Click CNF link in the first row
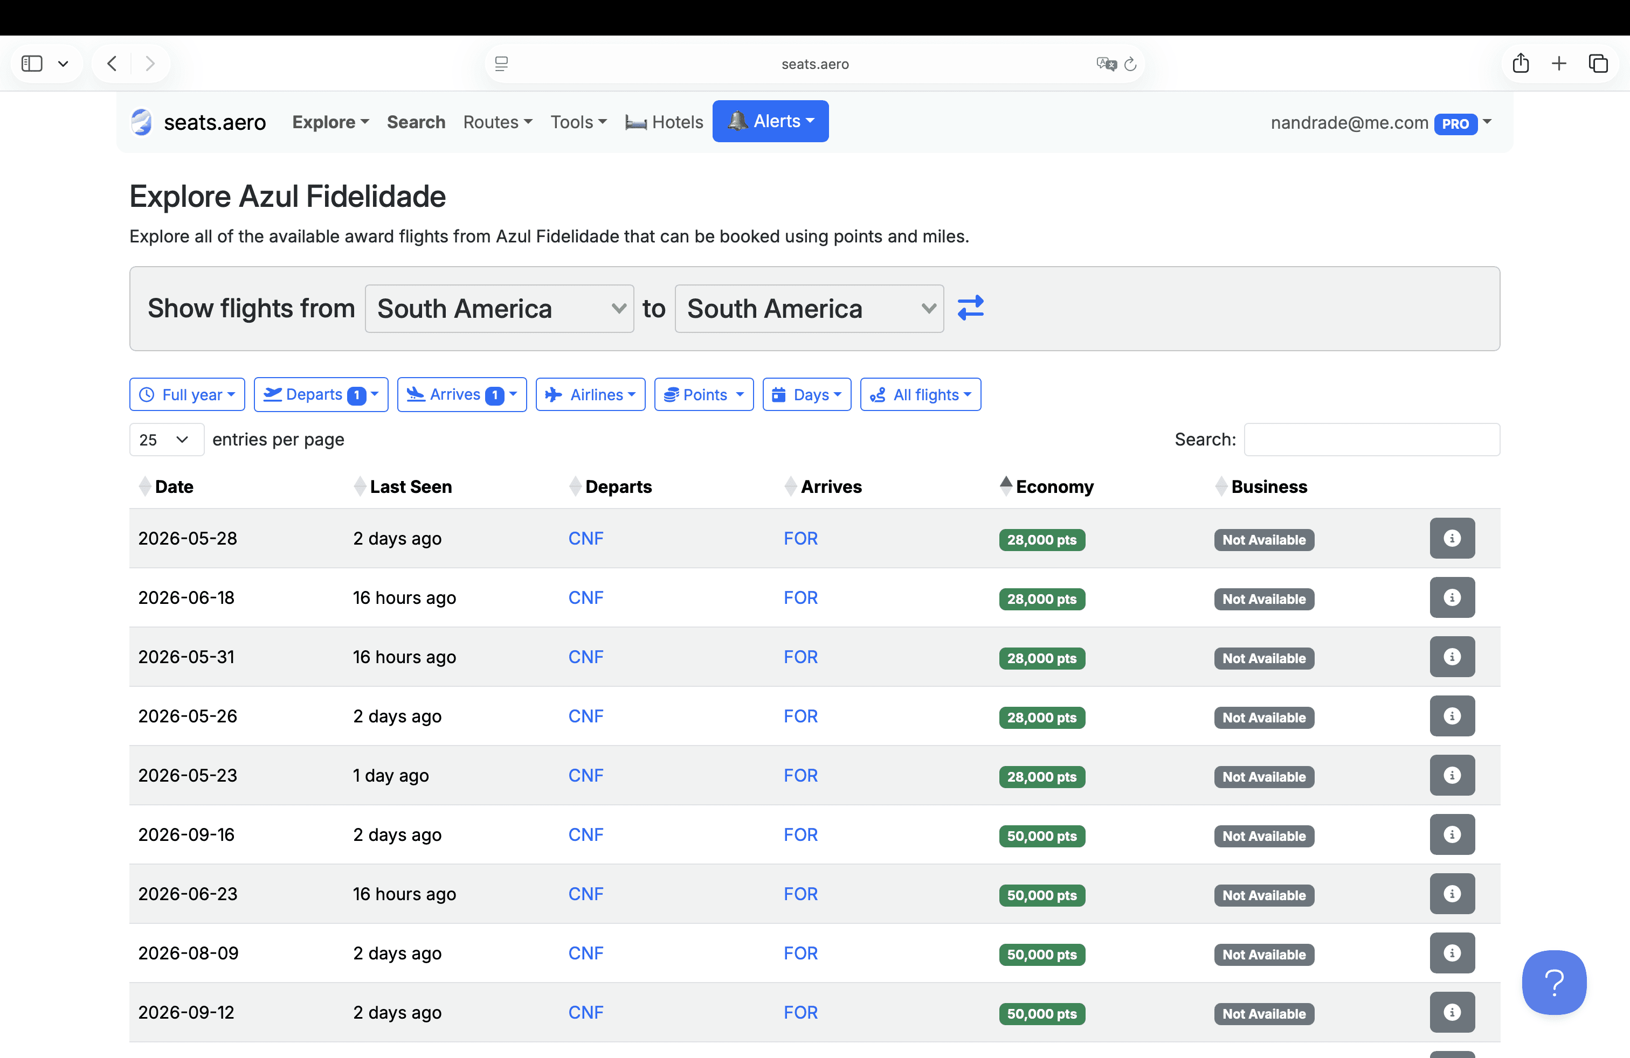1630x1058 pixels. coord(585,539)
